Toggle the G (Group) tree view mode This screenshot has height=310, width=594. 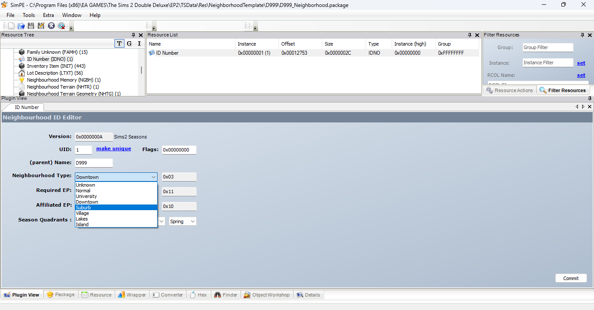[129, 43]
